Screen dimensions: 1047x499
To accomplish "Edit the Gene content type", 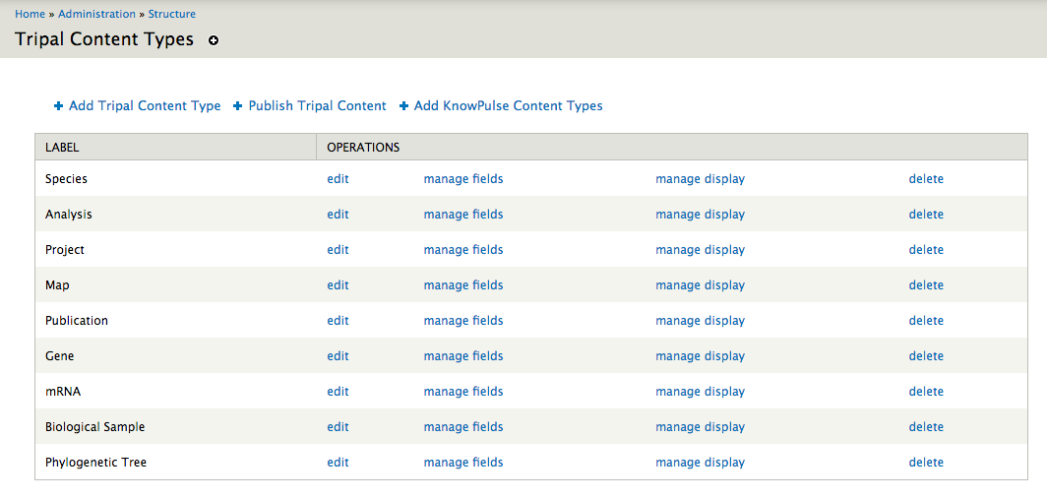I will pos(338,356).
